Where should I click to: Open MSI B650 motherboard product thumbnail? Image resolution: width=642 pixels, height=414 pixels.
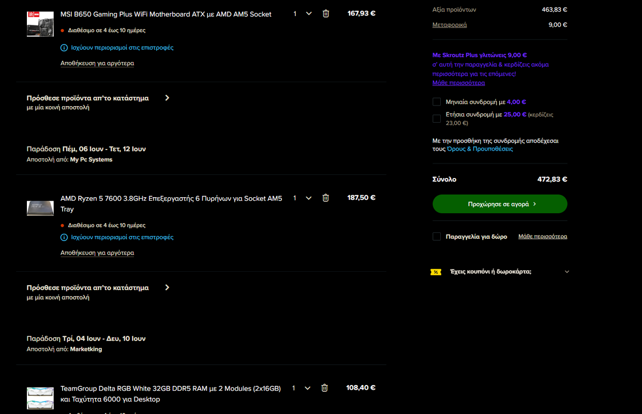click(40, 24)
